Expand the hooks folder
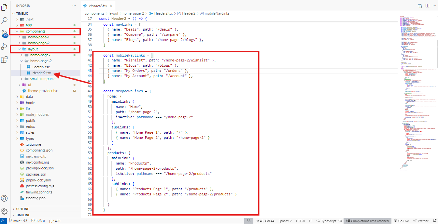The height and width of the screenshot is (224, 438). [x=45, y=103]
